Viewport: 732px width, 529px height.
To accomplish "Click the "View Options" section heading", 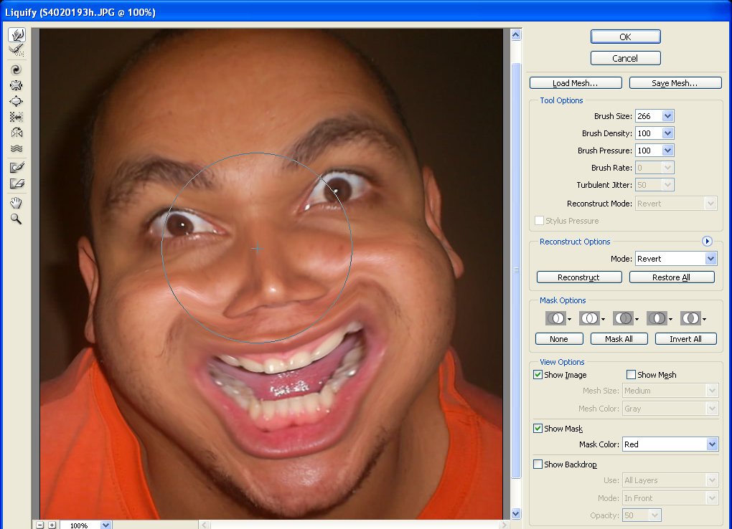I will coord(562,362).
